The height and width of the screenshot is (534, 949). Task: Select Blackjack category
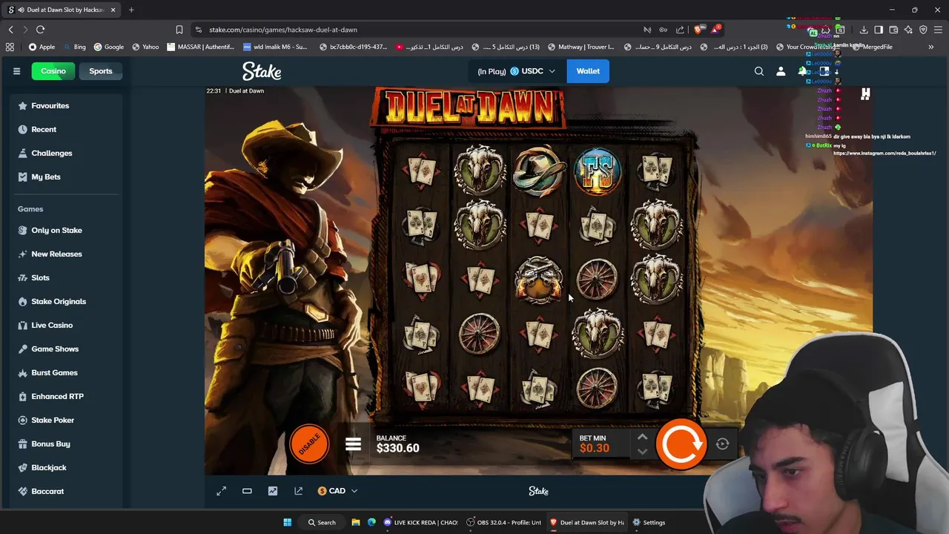click(67, 467)
